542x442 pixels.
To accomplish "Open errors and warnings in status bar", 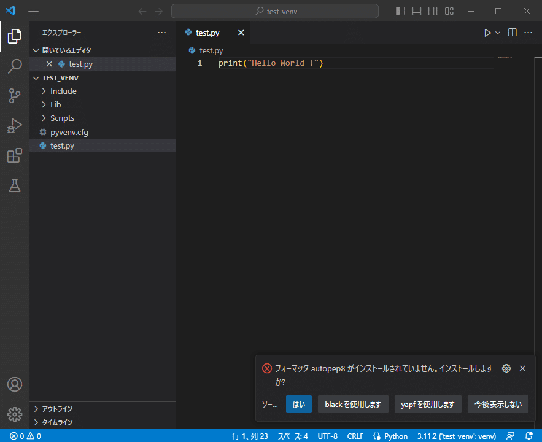I will (x=25, y=436).
